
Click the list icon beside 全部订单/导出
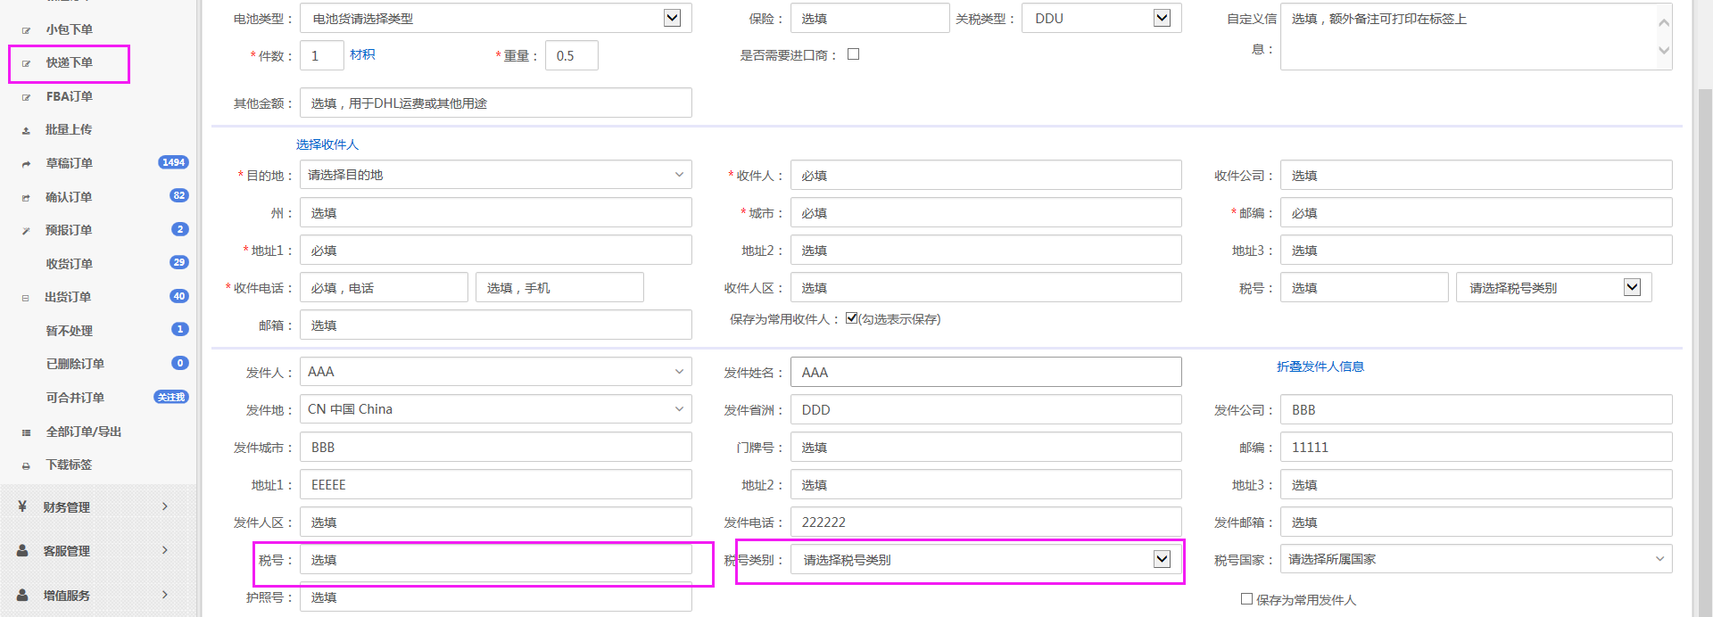[x=26, y=432]
